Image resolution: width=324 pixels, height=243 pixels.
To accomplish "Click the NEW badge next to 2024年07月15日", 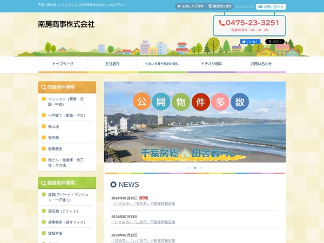I will [144, 198].
